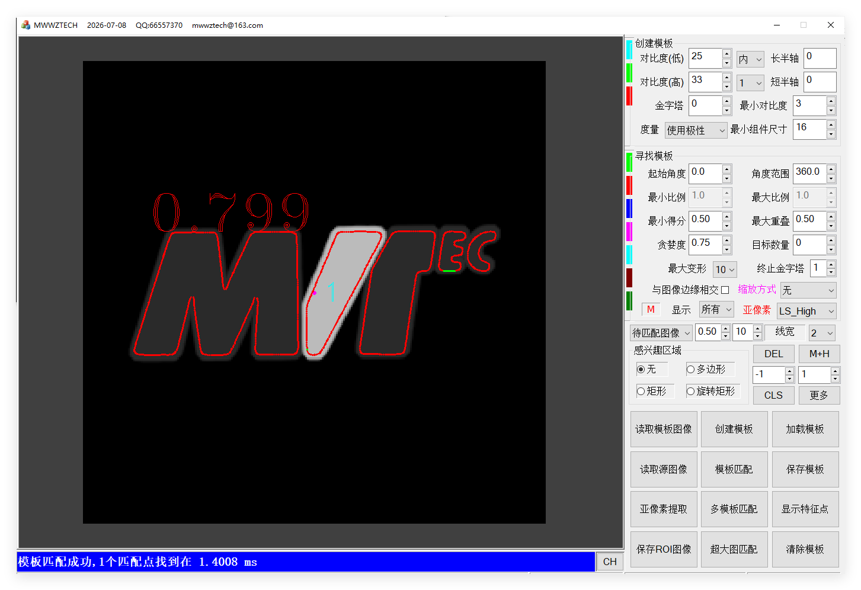Open the 待匹配图像 dropdown
Image resolution: width=861 pixels, height=590 pixels.
661,333
